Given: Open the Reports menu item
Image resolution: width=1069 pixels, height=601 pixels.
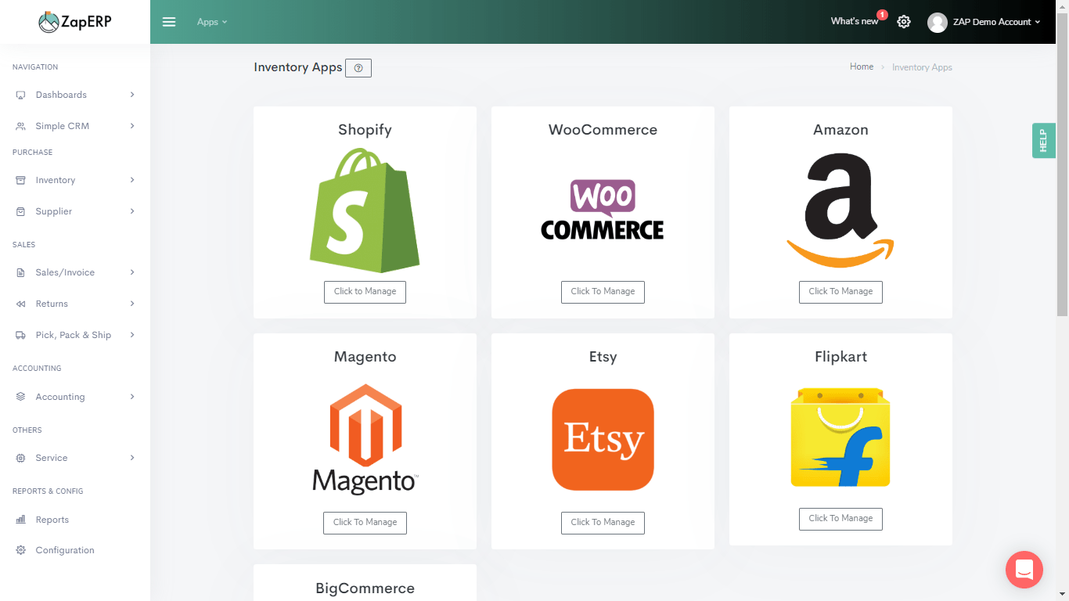Looking at the screenshot, I should tap(75, 520).
